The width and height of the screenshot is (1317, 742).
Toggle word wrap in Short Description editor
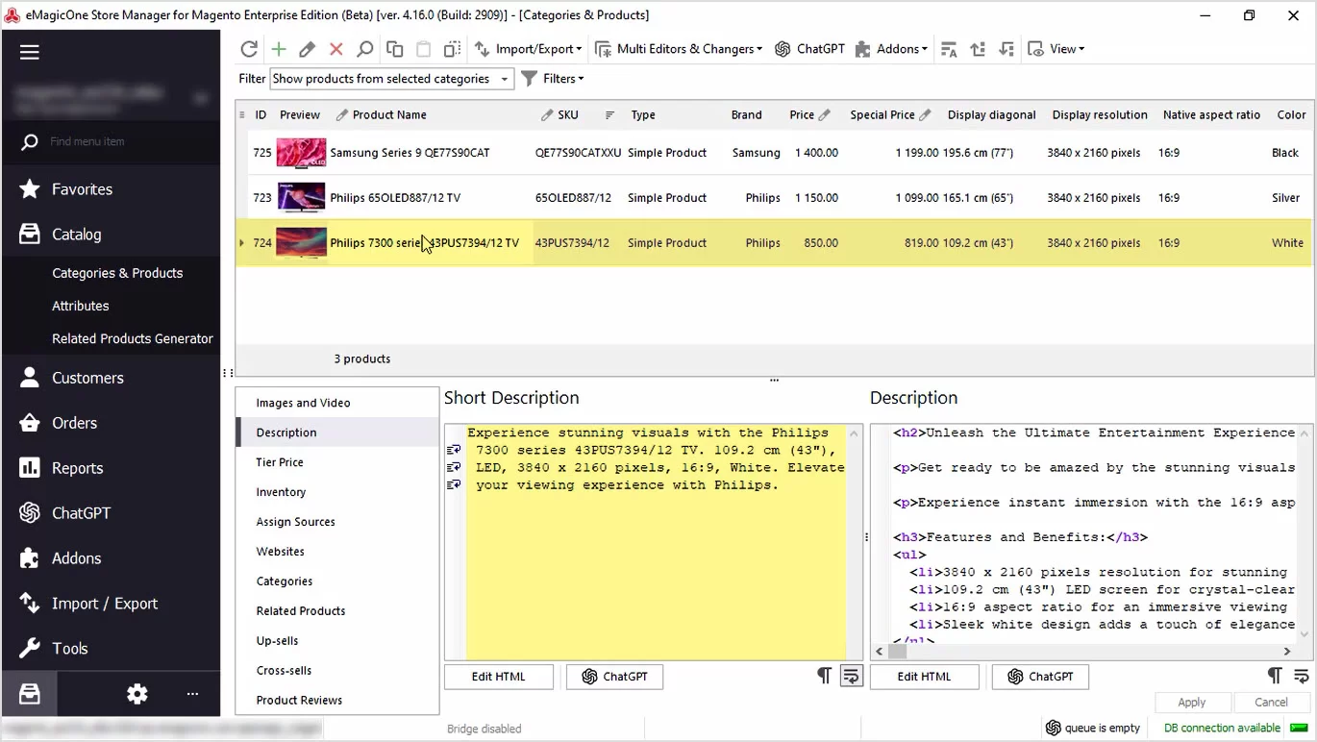click(851, 676)
